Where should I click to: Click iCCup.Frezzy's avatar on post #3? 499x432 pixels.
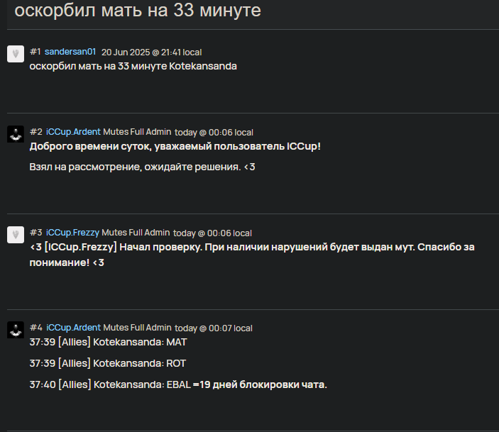pos(16,235)
